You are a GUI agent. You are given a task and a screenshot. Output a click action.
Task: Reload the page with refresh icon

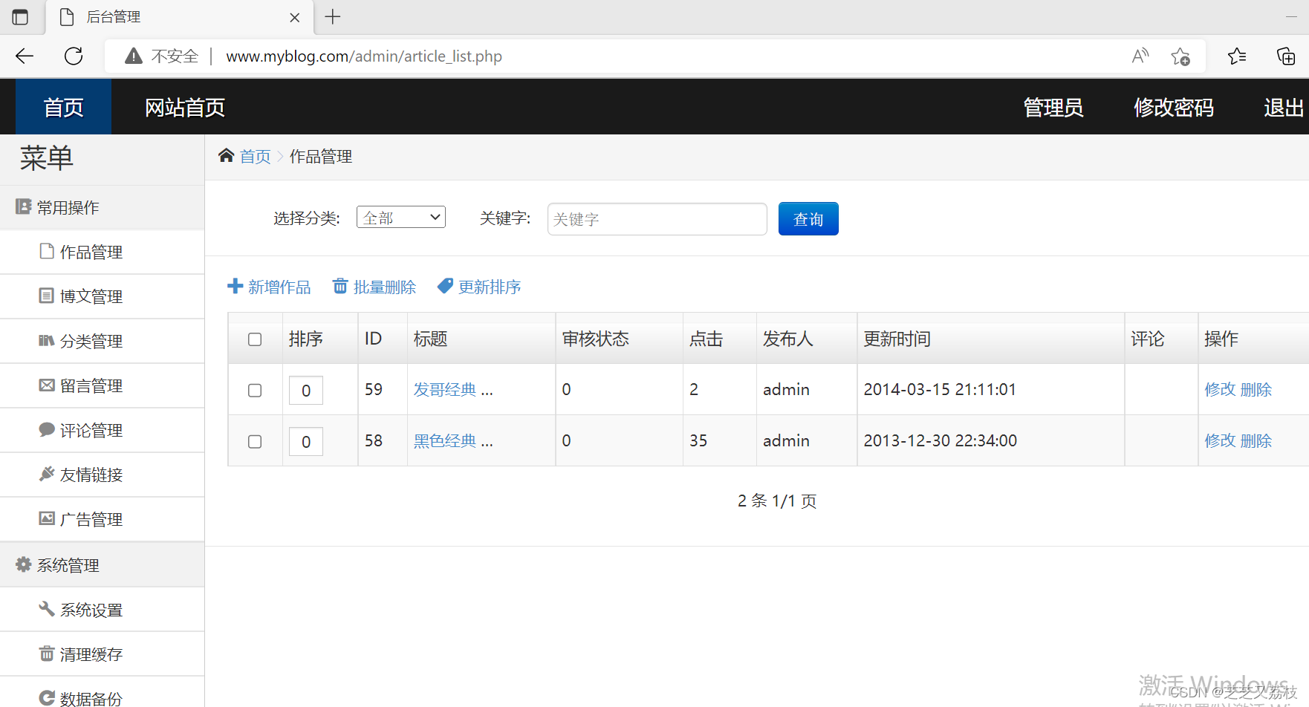pyautogui.click(x=74, y=56)
